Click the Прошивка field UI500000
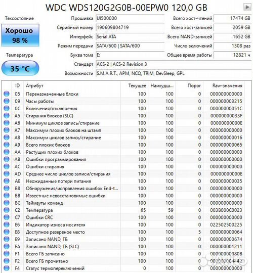 130,19
